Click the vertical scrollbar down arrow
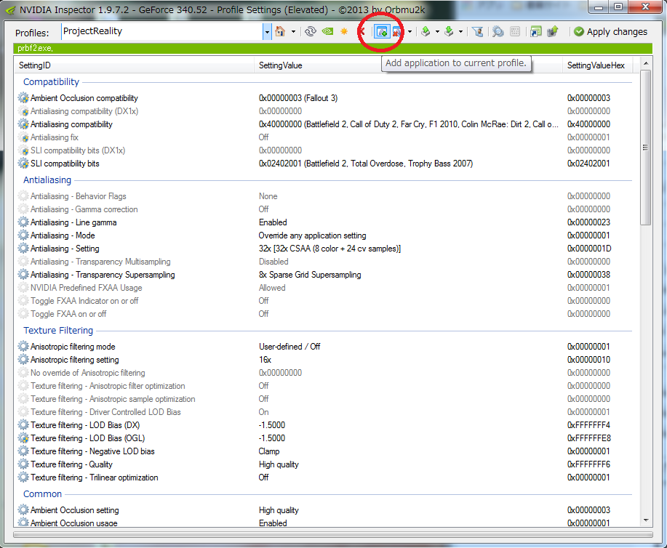This screenshot has height=548, width=667. coord(646,520)
